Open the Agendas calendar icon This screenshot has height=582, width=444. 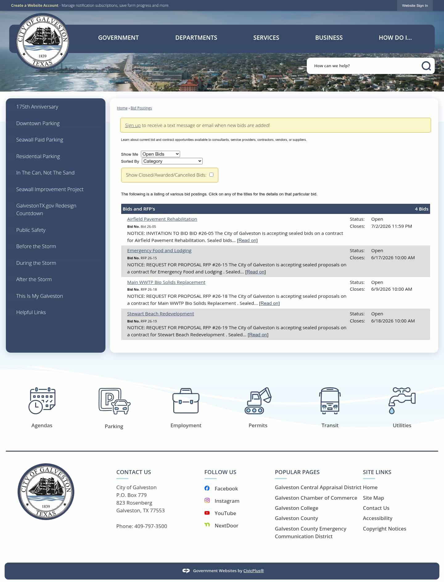(42, 400)
